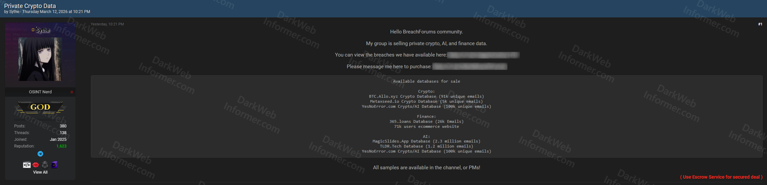Click the blurred purchase contact link

coord(470,67)
